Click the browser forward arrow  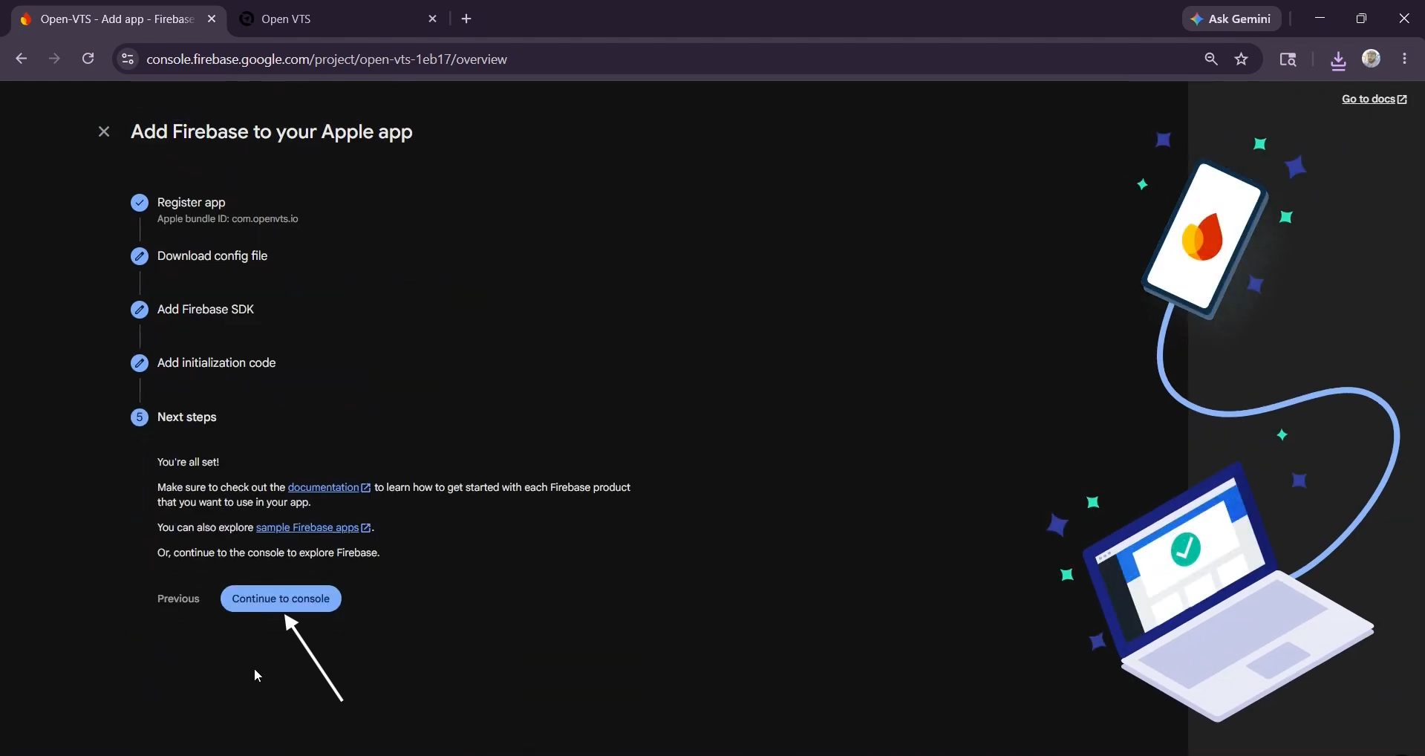[x=54, y=59]
